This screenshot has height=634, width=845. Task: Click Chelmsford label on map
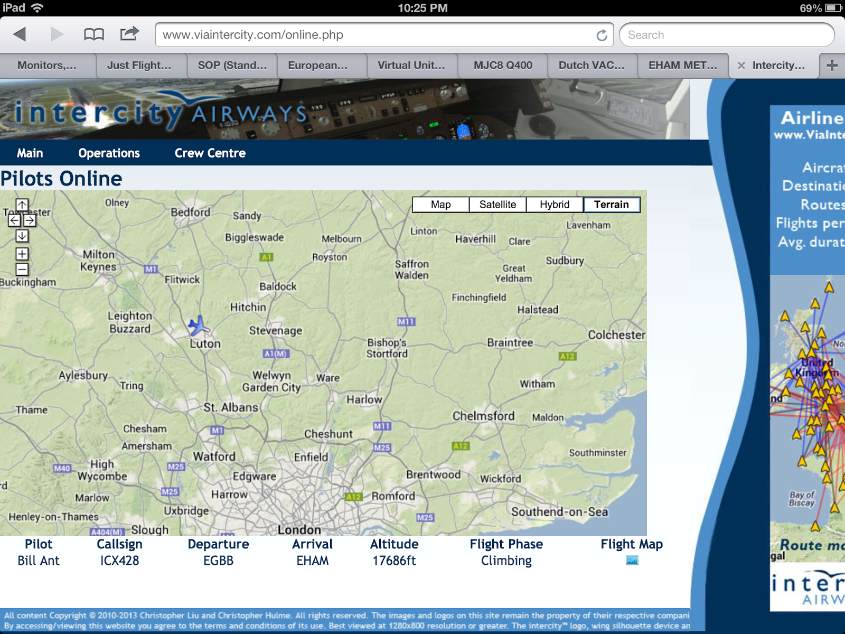point(483,416)
